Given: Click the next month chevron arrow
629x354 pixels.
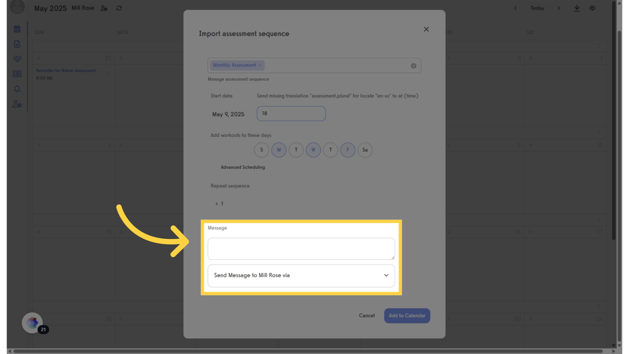Looking at the screenshot, I should tap(559, 8).
